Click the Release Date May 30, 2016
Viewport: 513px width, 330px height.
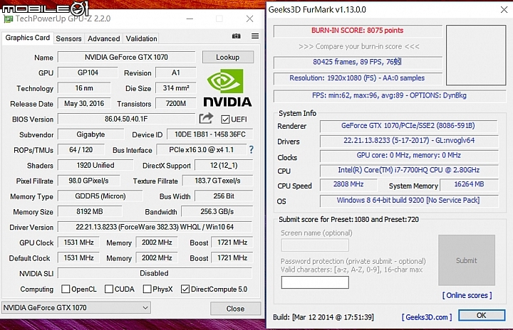coord(84,104)
